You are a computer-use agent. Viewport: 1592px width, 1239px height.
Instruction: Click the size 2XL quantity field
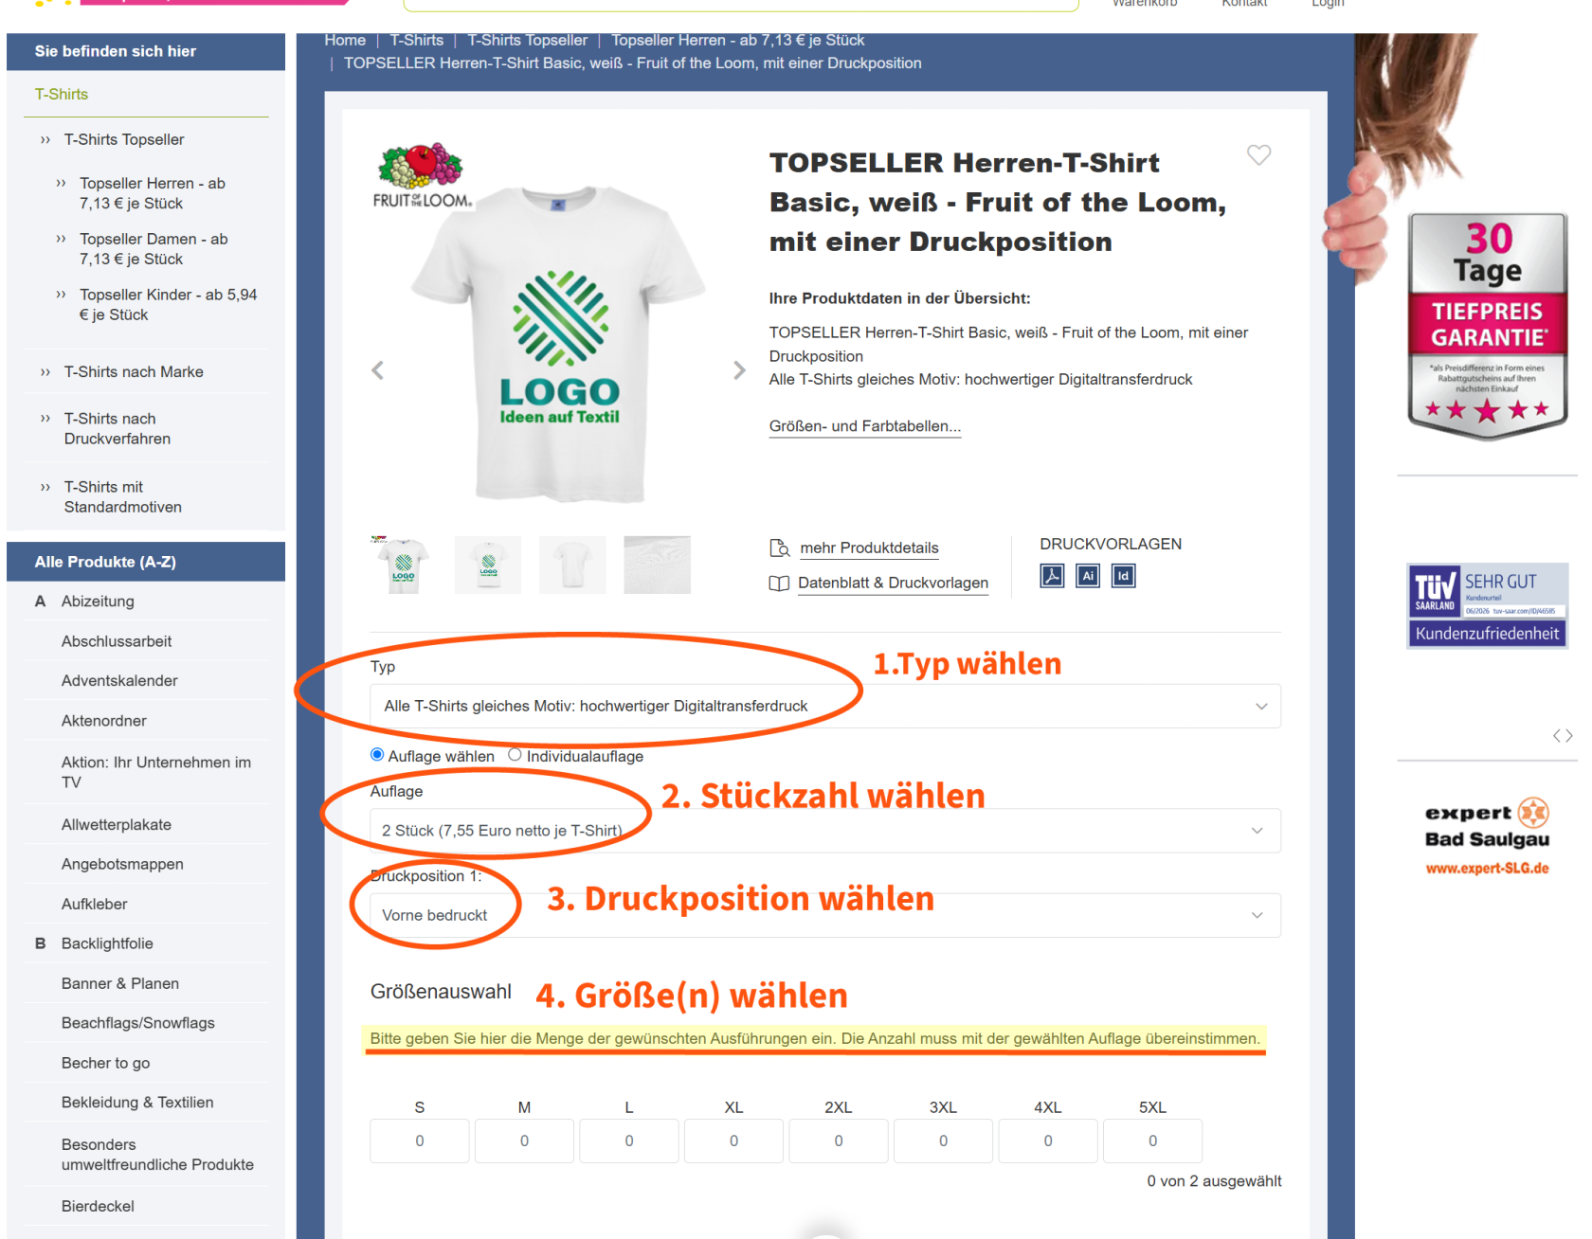[839, 1141]
